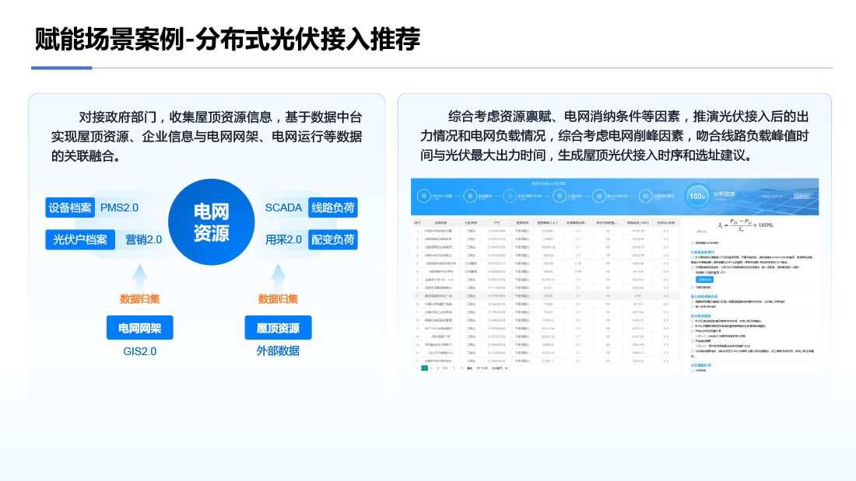This screenshot has height=481, width=856.
Task: Click the up arrow above 屋顶资源
Action: [278, 278]
